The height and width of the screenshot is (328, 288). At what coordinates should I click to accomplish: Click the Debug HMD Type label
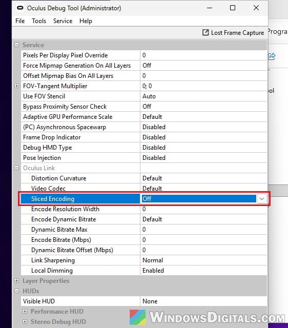[48, 148]
